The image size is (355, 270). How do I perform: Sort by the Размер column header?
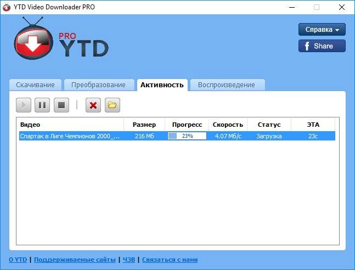coord(144,125)
